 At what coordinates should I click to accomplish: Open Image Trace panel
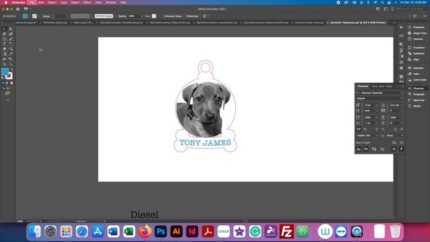pyautogui.click(x=417, y=33)
